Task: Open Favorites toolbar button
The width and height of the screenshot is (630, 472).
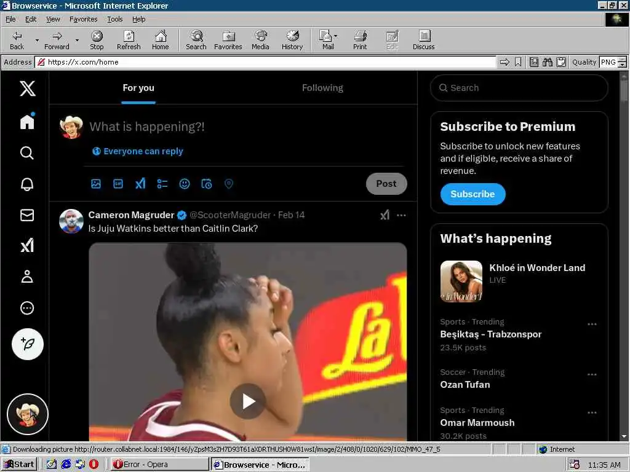Action: pyautogui.click(x=228, y=40)
